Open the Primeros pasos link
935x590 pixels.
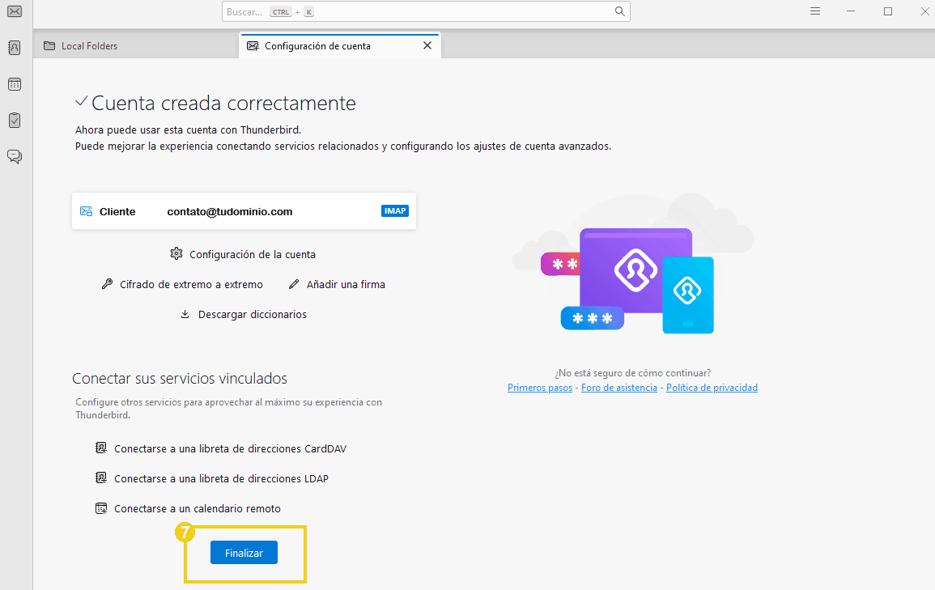click(540, 388)
